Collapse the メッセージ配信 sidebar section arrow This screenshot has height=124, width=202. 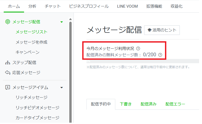tap(62, 22)
